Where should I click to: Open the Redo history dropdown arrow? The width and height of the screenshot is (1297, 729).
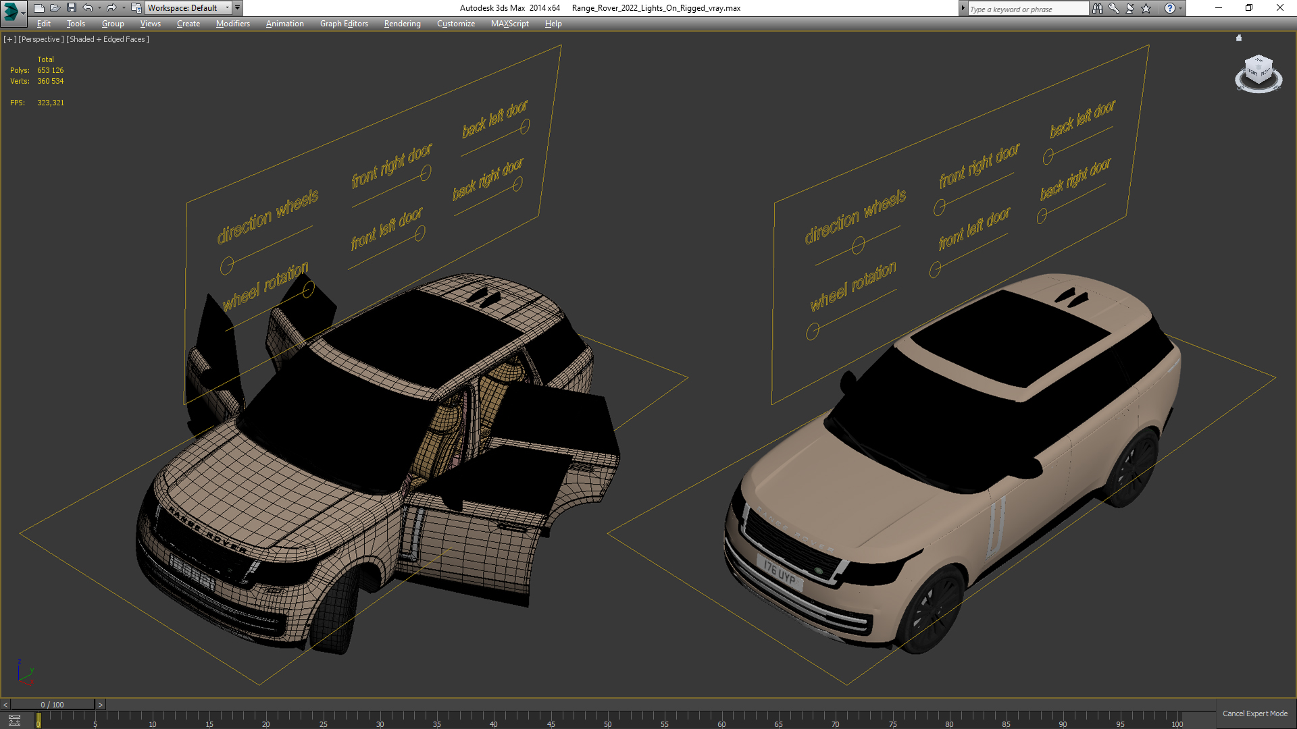click(x=124, y=8)
